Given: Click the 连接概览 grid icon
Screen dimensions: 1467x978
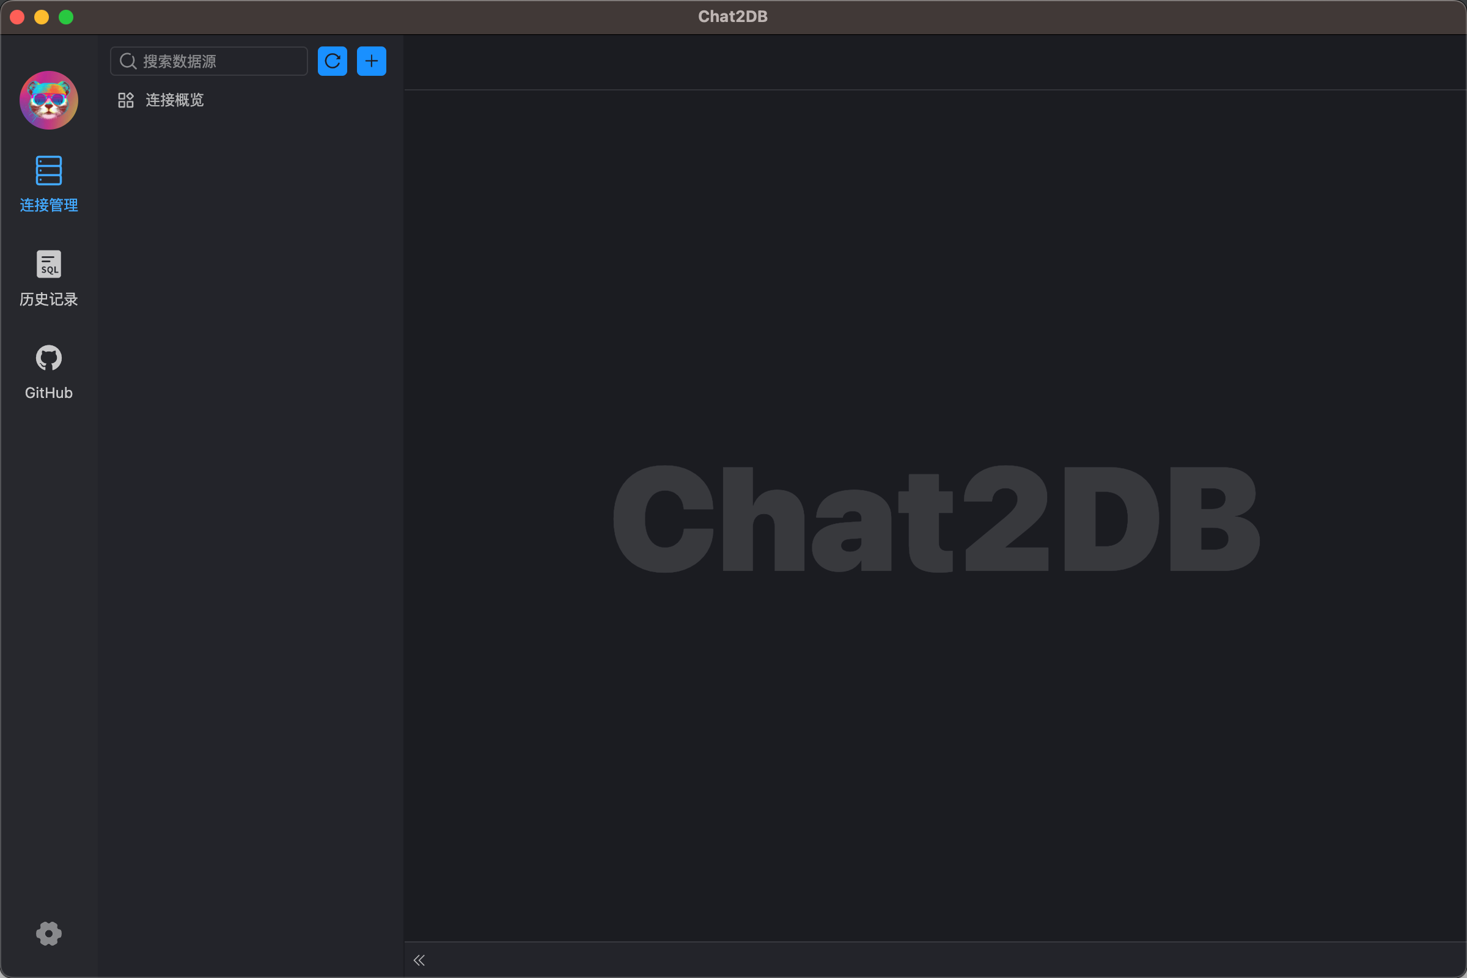Looking at the screenshot, I should coord(125,100).
